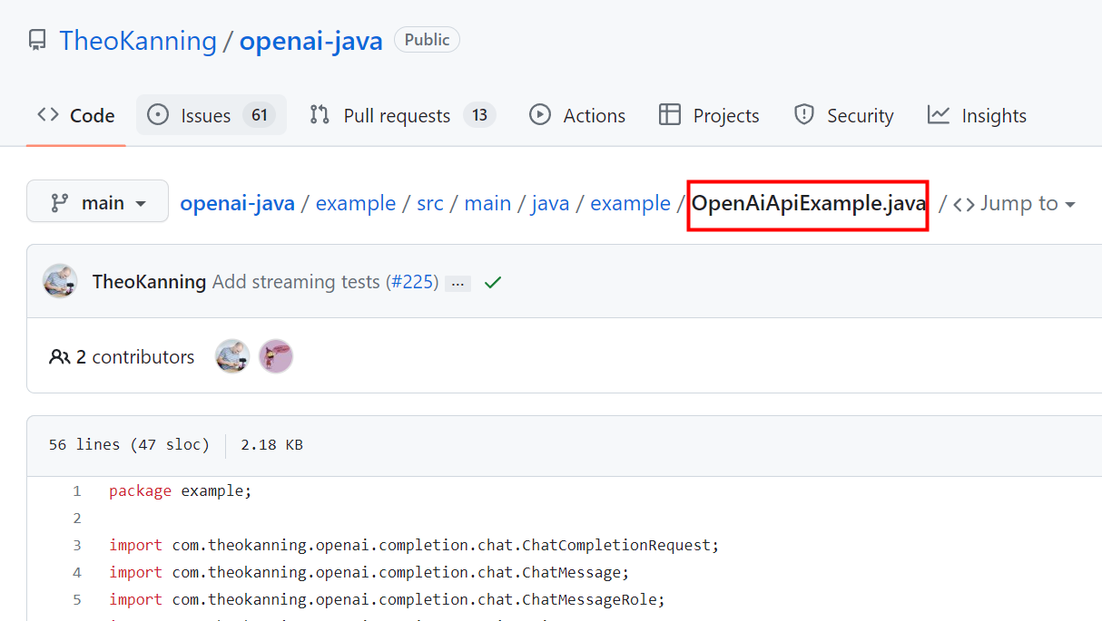Click TheoKanning's avatar in the commit row
The width and height of the screenshot is (1102, 621).
pos(60,281)
